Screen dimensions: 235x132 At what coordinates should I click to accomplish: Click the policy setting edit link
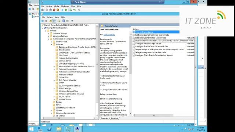(x=109, y=35)
